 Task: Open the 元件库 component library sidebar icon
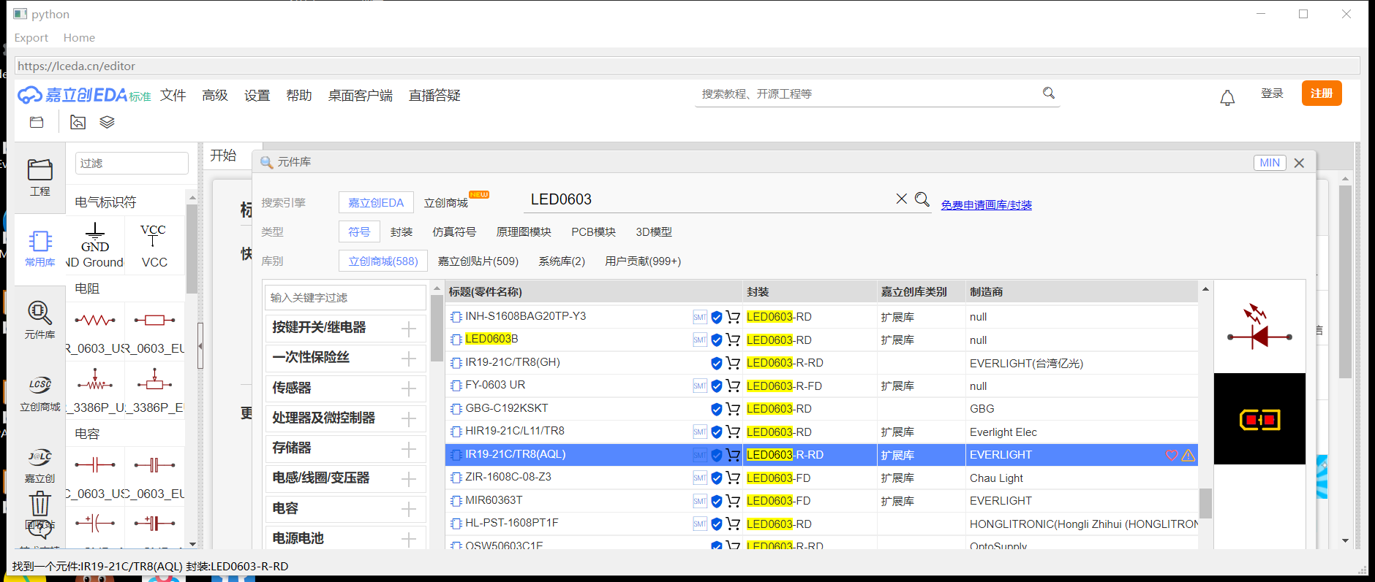tap(39, 320)
